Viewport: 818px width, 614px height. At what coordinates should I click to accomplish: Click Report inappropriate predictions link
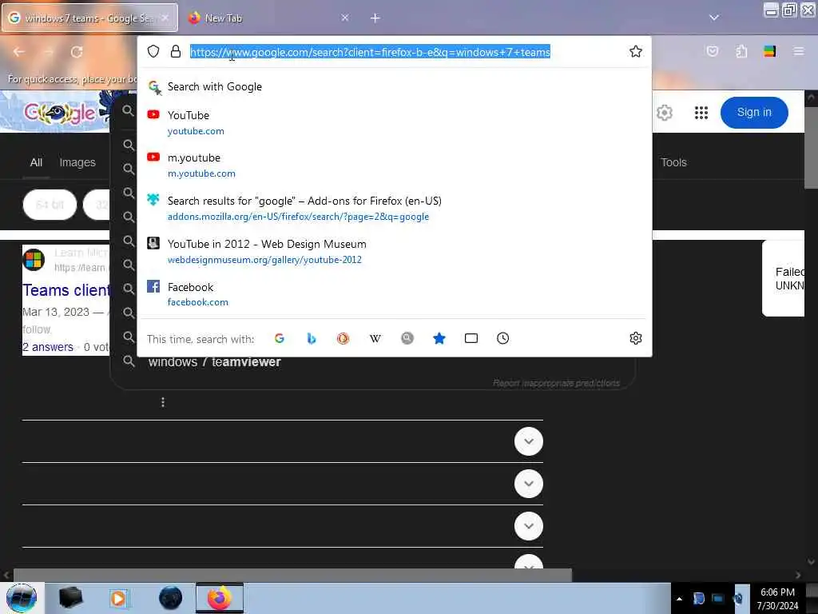pos(556,383)
